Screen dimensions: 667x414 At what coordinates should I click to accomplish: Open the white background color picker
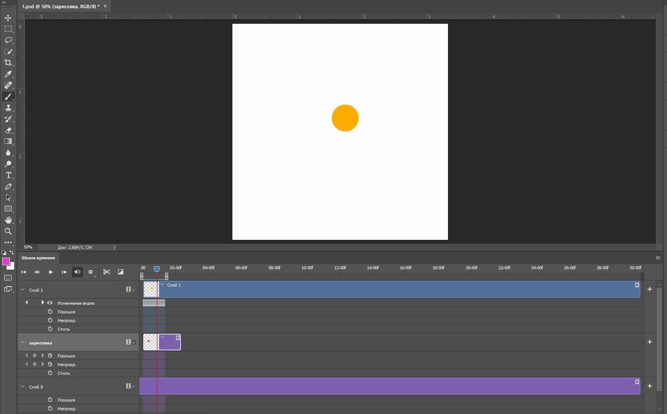coord(12,267)
